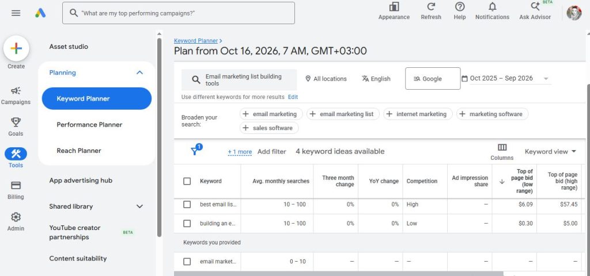This screenshot has height=276, width=590.
Task: Open Keyword Planner in sidebar
Action: click(97, 98)
